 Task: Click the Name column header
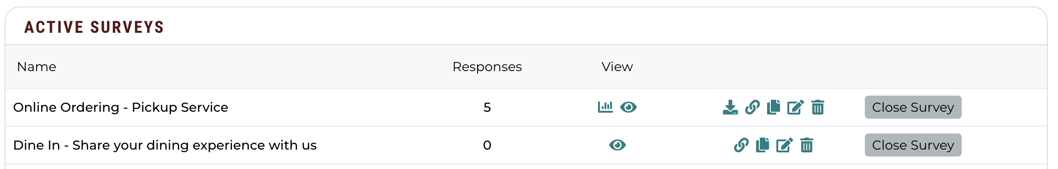[37, 66]
